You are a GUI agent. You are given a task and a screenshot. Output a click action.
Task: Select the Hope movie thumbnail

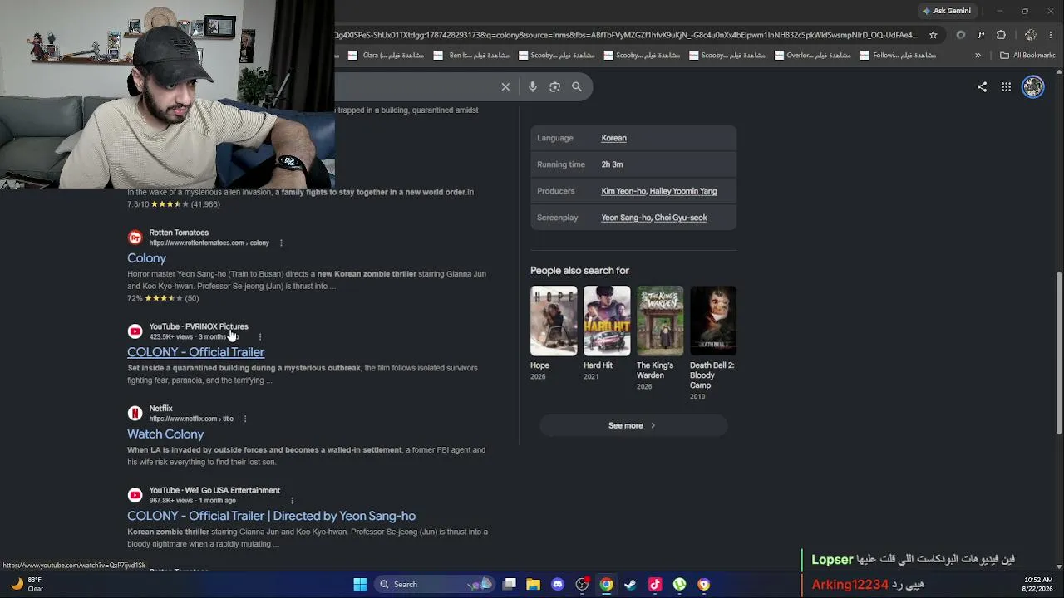[554, 321]
